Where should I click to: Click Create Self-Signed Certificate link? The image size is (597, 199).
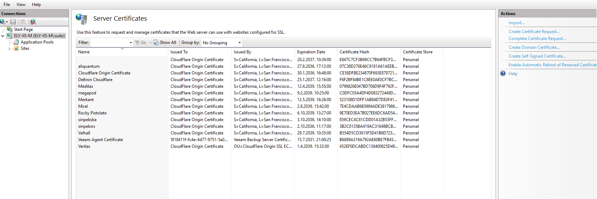coord(537,56)
